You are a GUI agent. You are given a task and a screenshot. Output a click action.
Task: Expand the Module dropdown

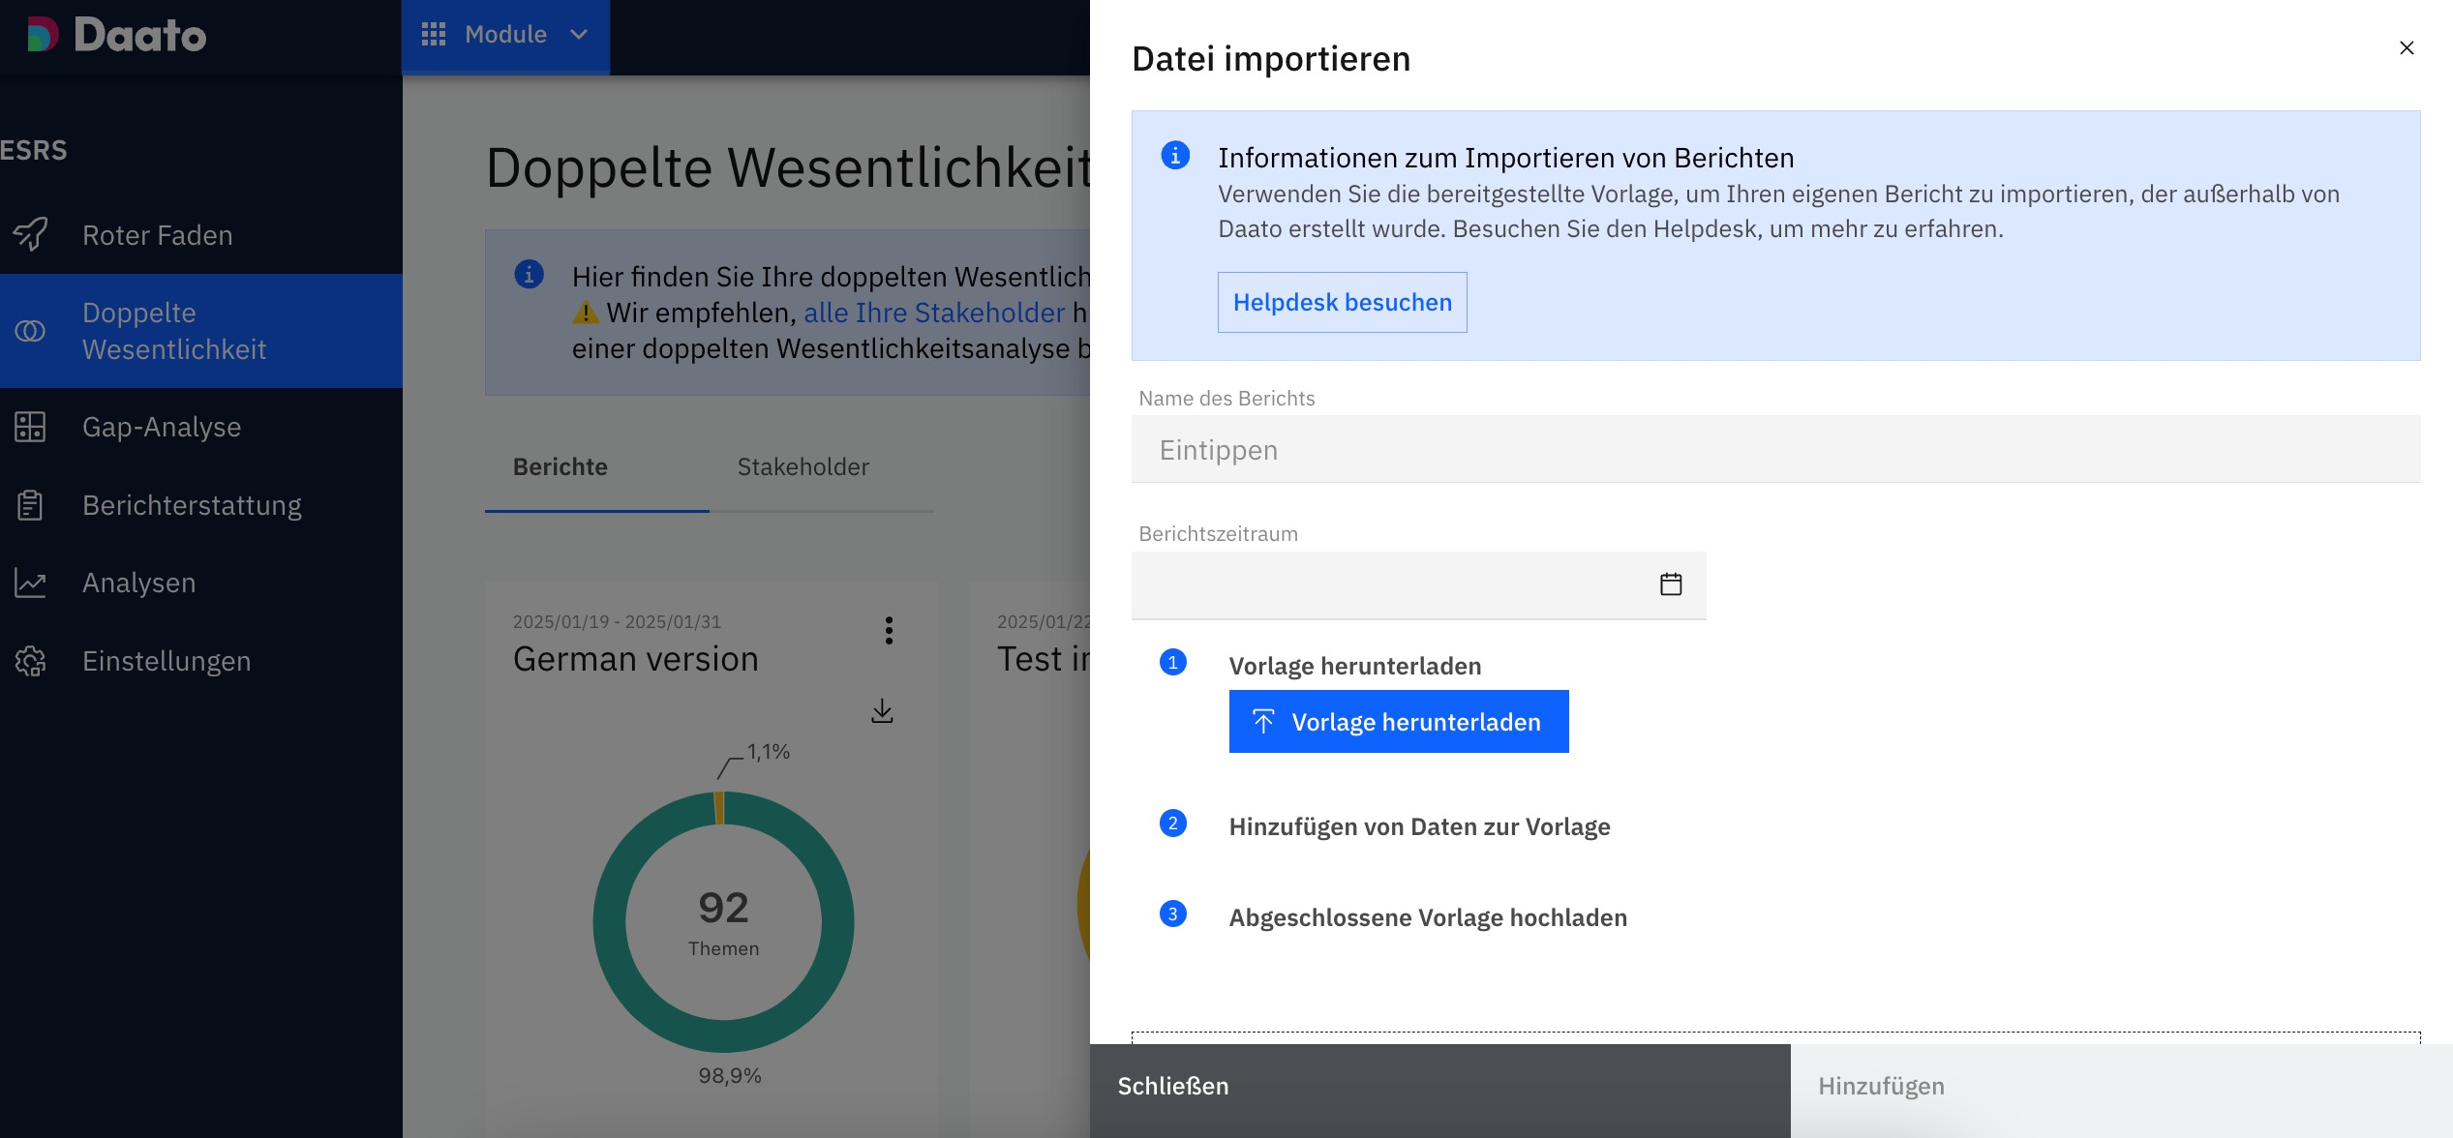point(505,35)
